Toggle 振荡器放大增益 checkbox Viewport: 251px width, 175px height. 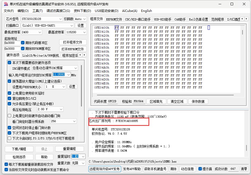[x=10, y=81]
